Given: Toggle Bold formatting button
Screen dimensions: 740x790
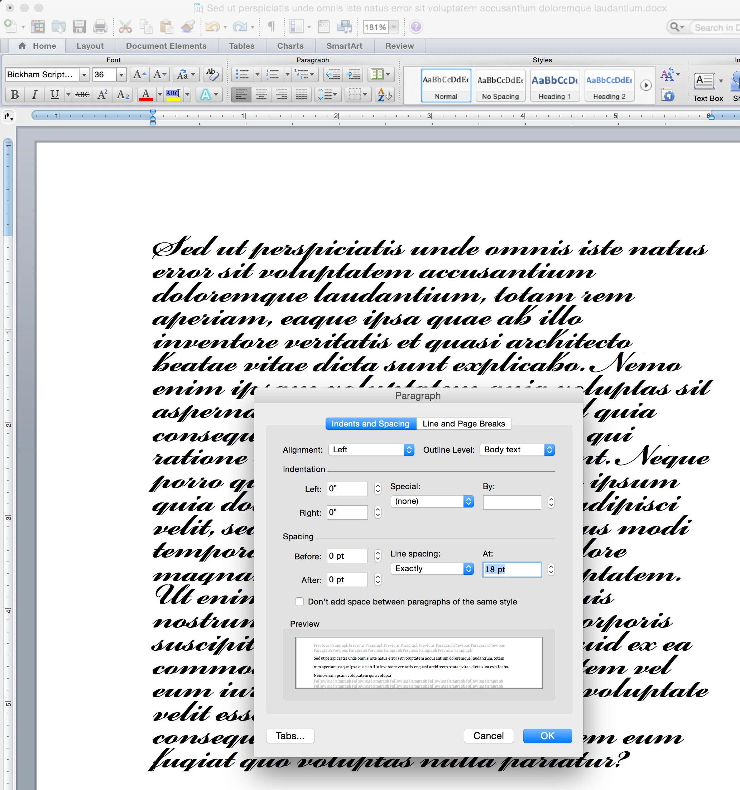Looking at the screenshot, I should 15,95.
